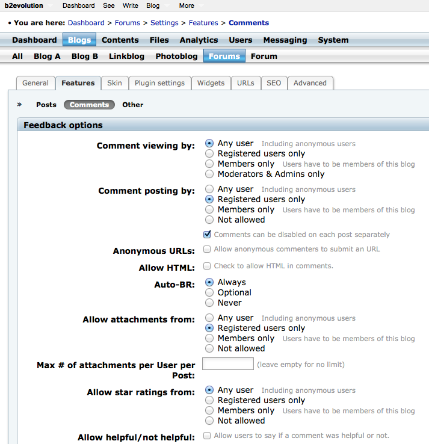Select the Photoblog sub-tab
This screenshot has height=444, width=429.
click(176, 56)
